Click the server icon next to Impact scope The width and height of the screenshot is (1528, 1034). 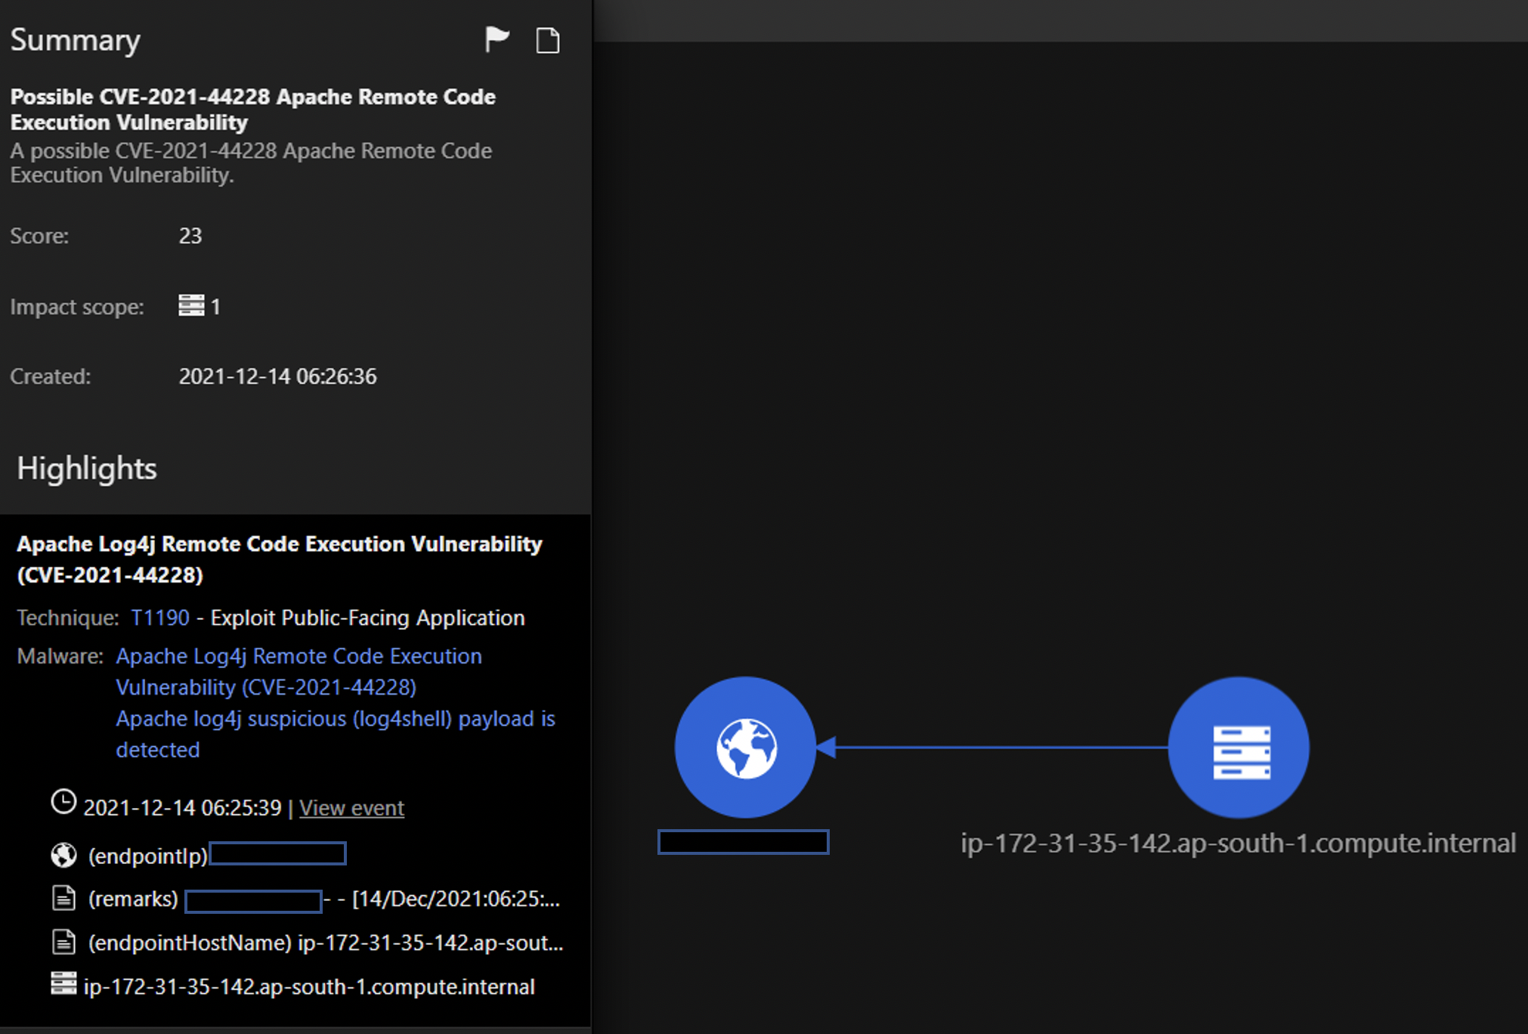pyautogui.click(x=191, y=305)
